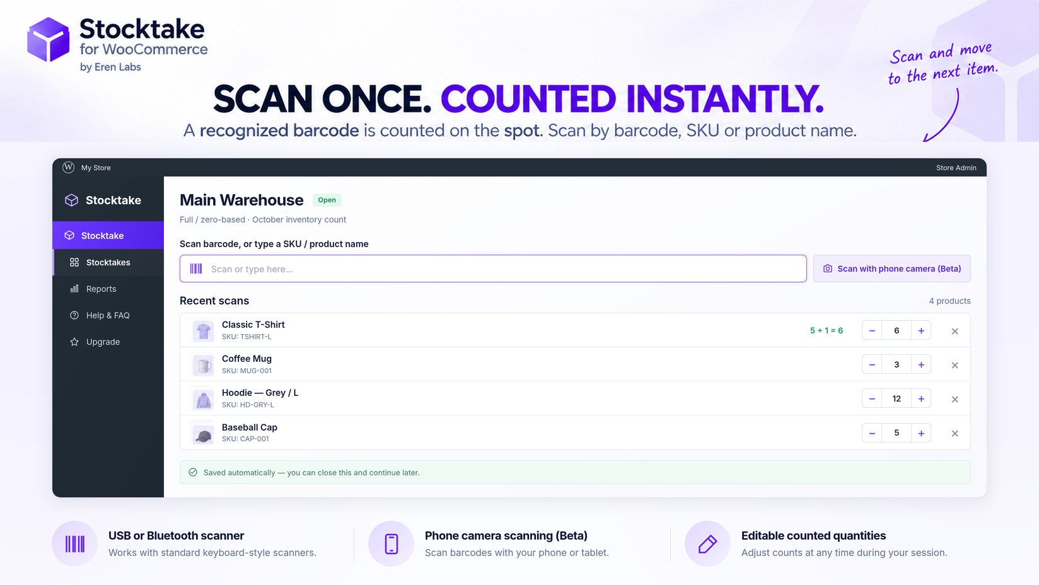Screen dimensions: 1039x585
Task: Click Baseball Cap product thumbnail
Action: [x=203, y=433]
